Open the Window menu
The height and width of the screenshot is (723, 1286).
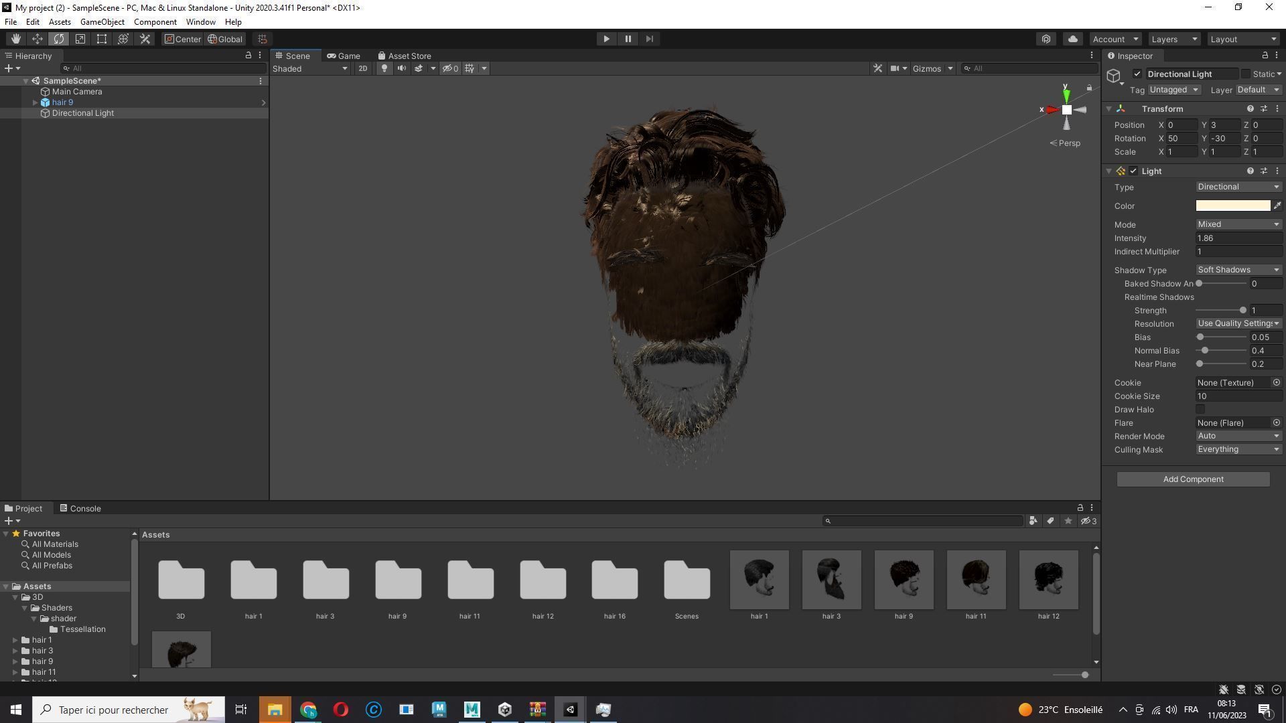click(x=200, y=22)
